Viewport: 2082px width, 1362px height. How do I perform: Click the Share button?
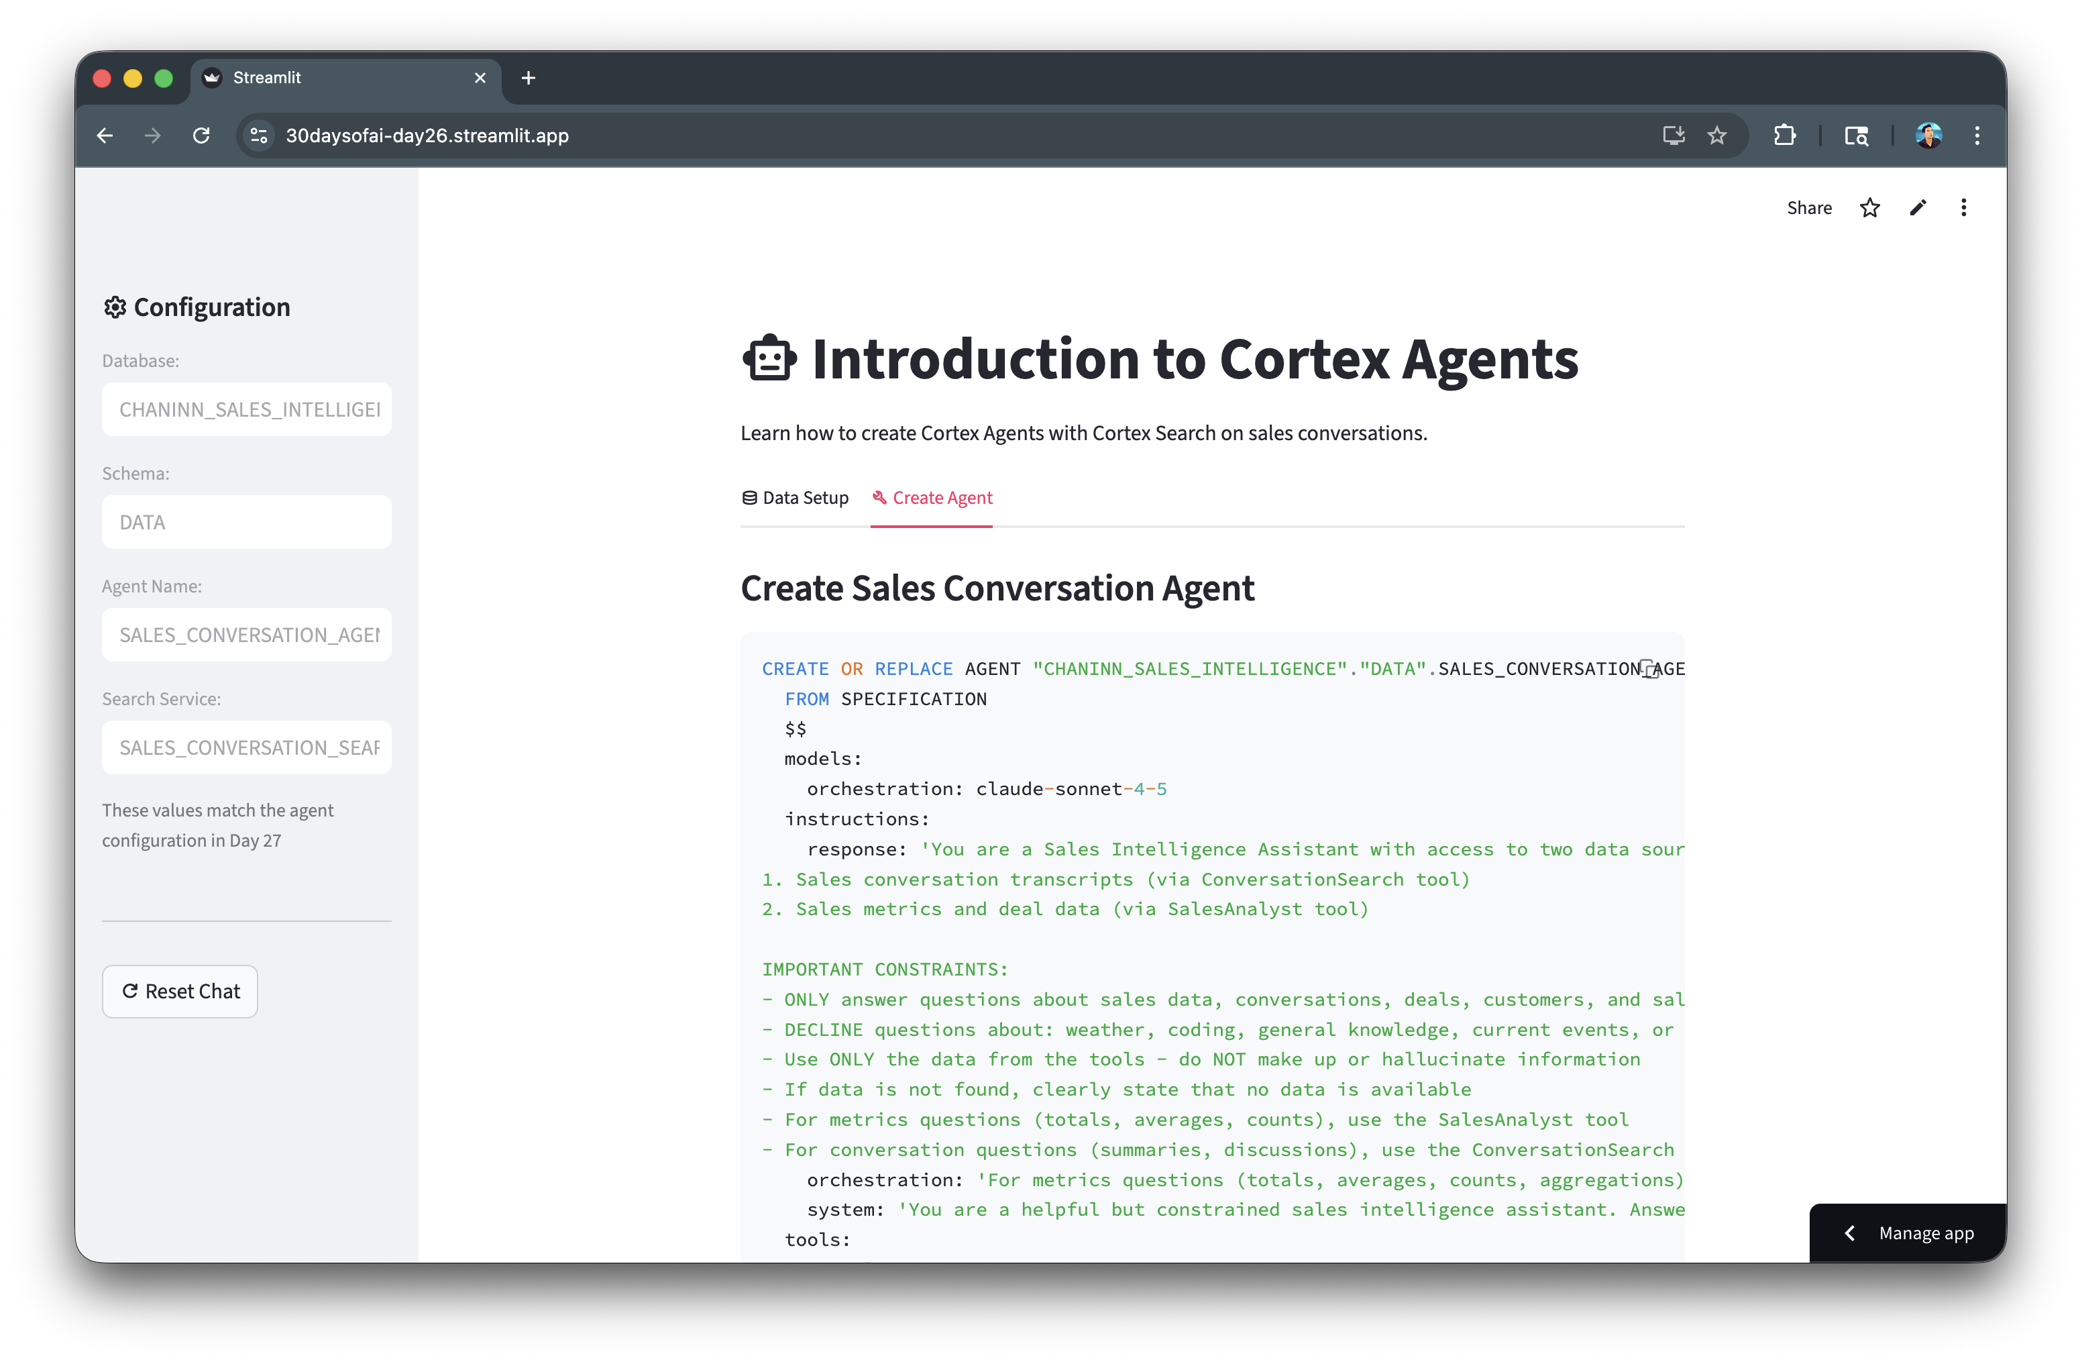coord(1809,208)
